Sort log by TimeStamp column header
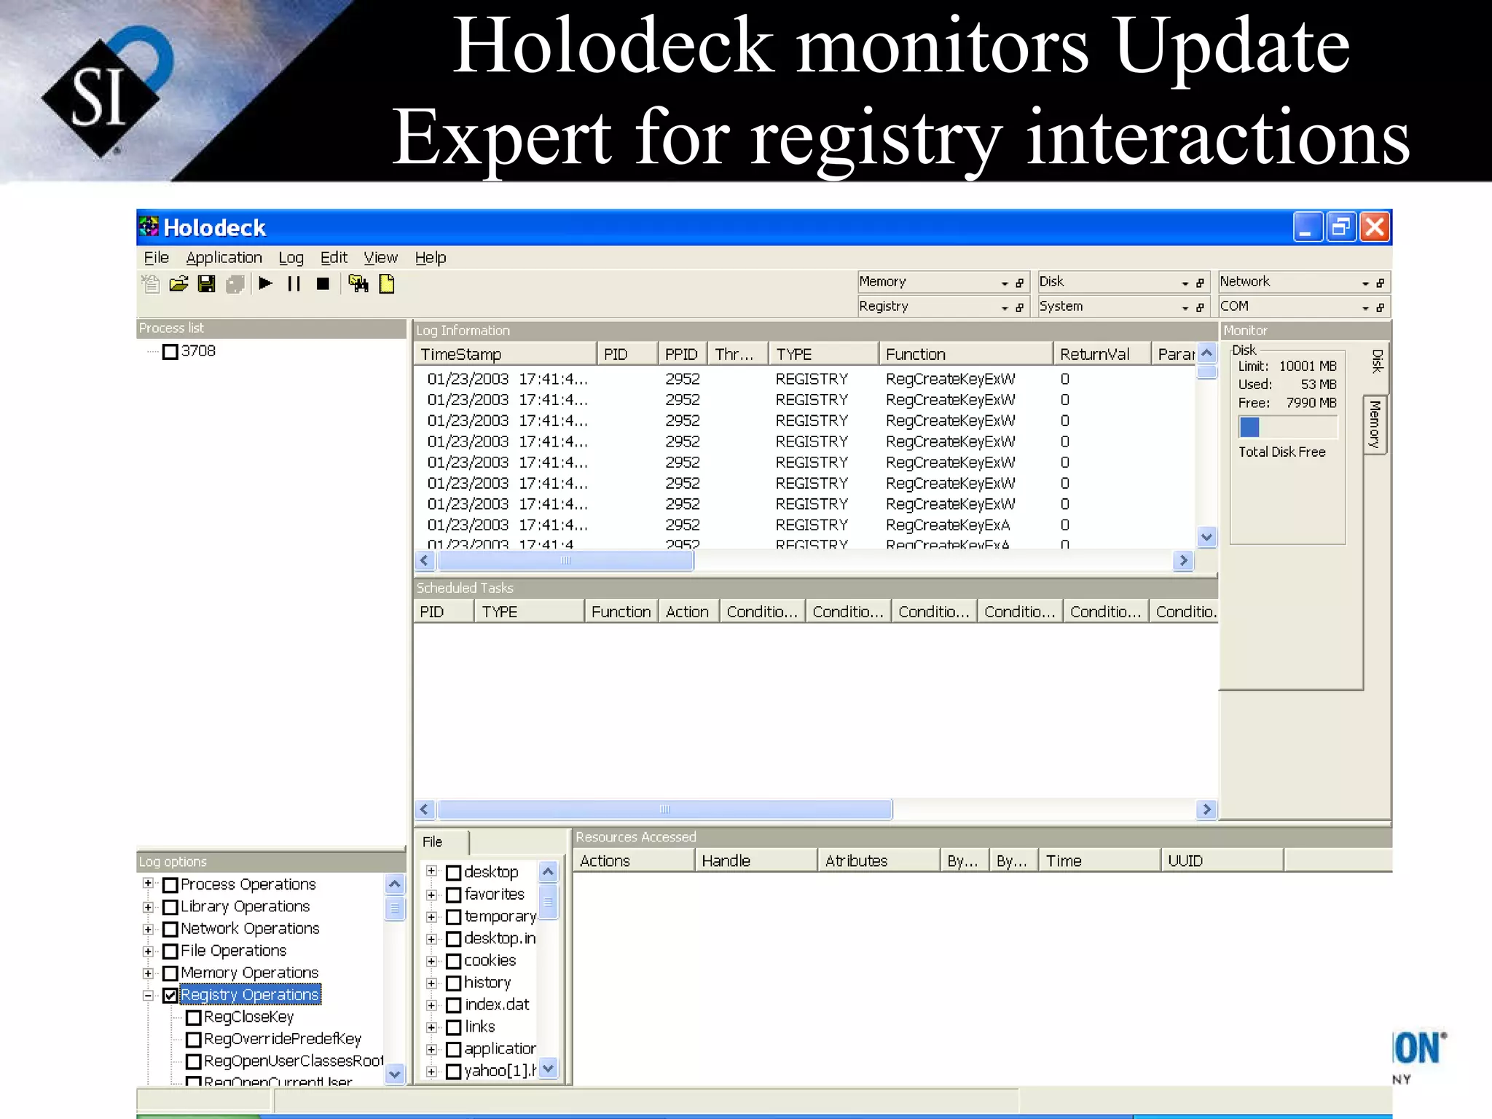Screen dimensions: 1492x1119 [x=506, y=354]
